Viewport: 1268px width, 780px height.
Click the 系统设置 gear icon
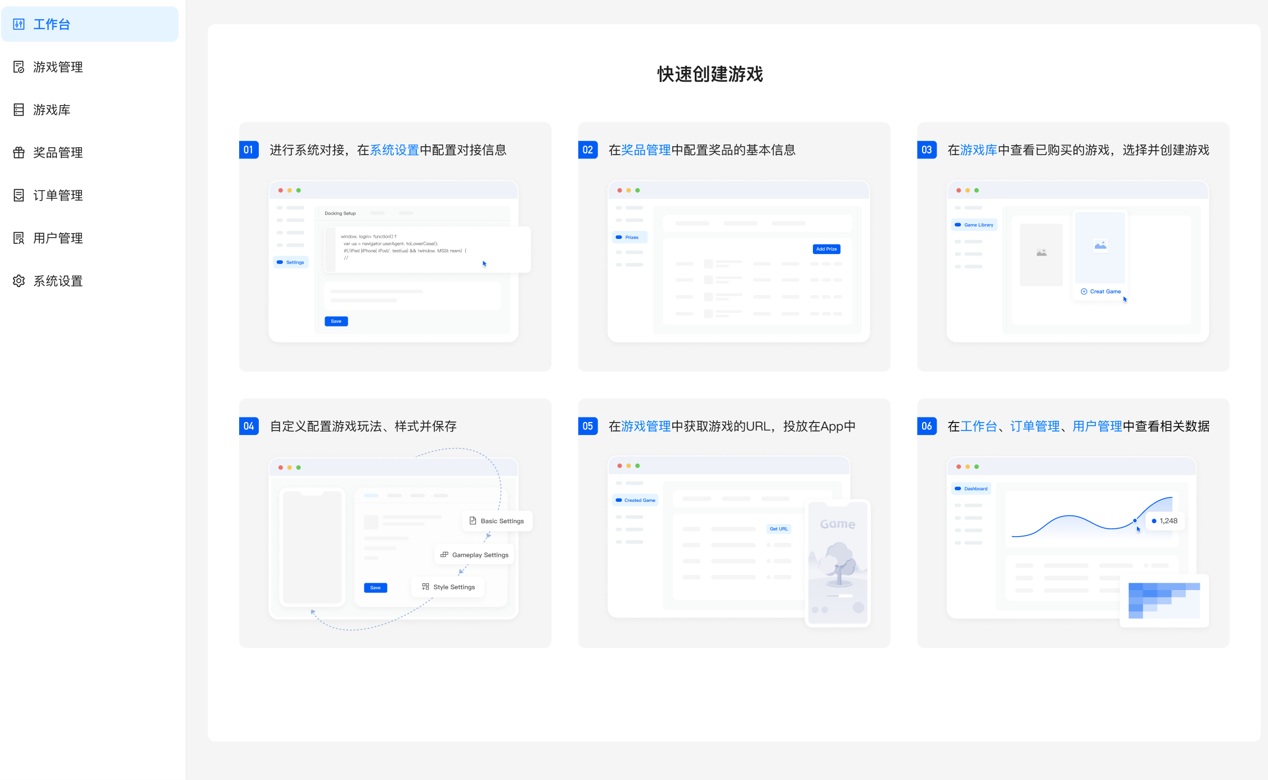[19, 280]
